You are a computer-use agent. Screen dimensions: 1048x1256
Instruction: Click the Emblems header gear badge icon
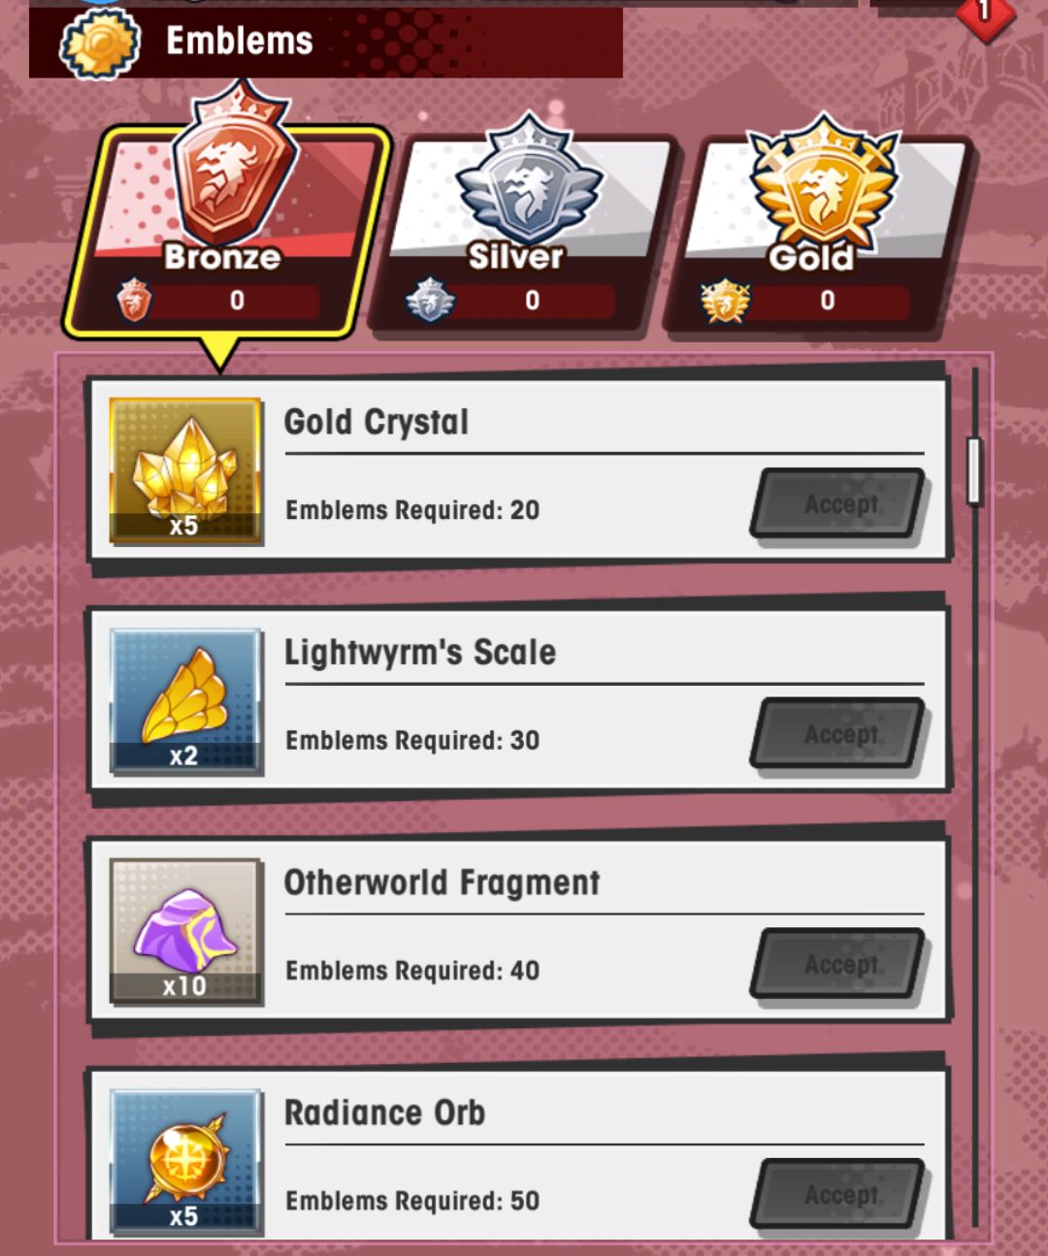click(100, 43)
